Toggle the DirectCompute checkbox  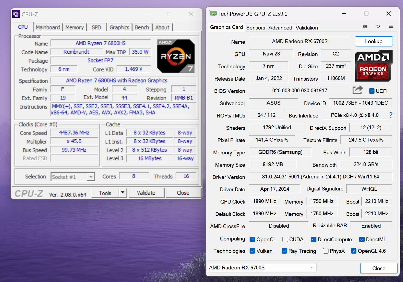pyautogui.click(x=314, y=239)
